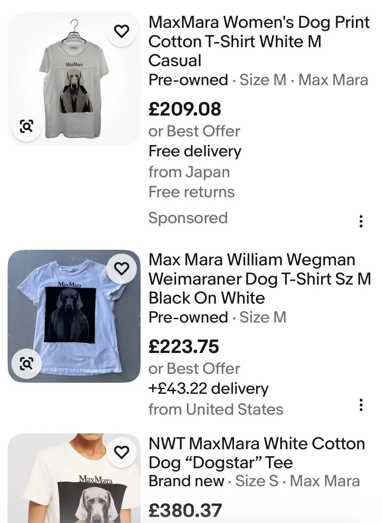View photo of shirt on grey background

point(74,316)
